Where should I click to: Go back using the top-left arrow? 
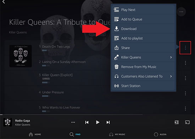[4, 2]
